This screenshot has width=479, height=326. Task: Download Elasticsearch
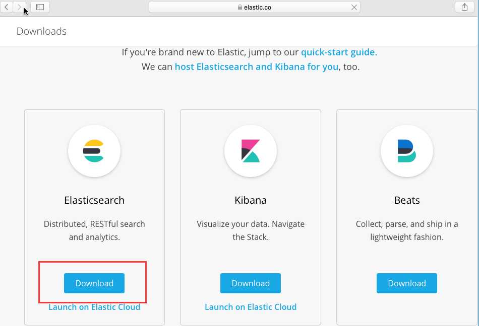coord(94,283)
